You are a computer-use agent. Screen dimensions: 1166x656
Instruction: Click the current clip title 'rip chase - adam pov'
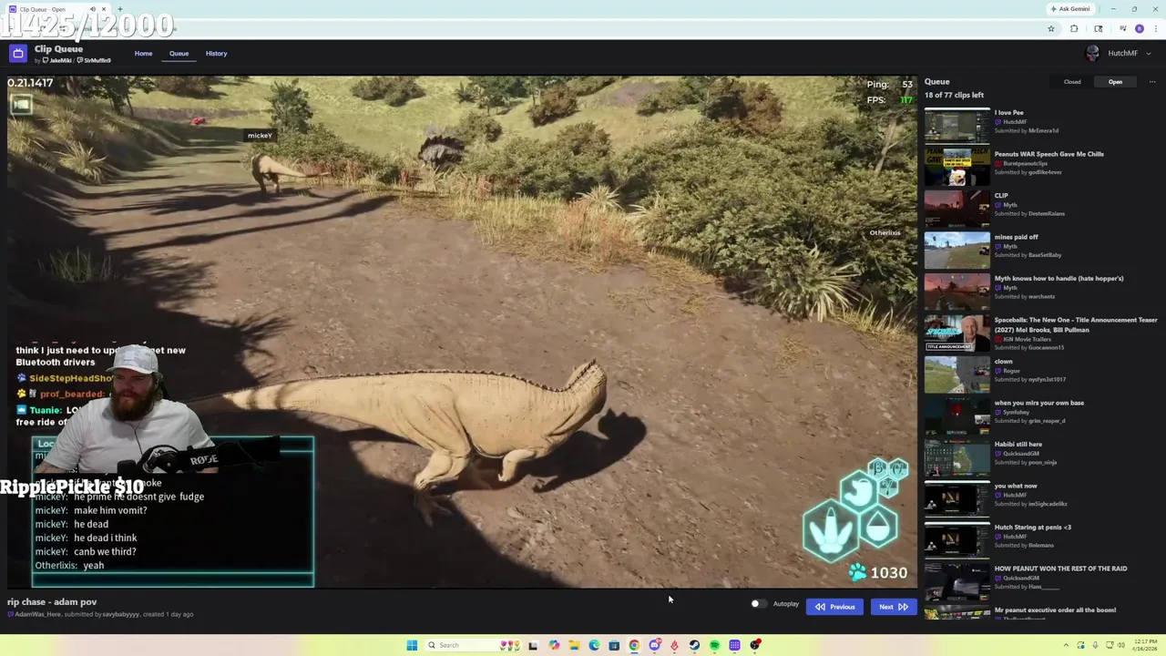click(52, 602)
